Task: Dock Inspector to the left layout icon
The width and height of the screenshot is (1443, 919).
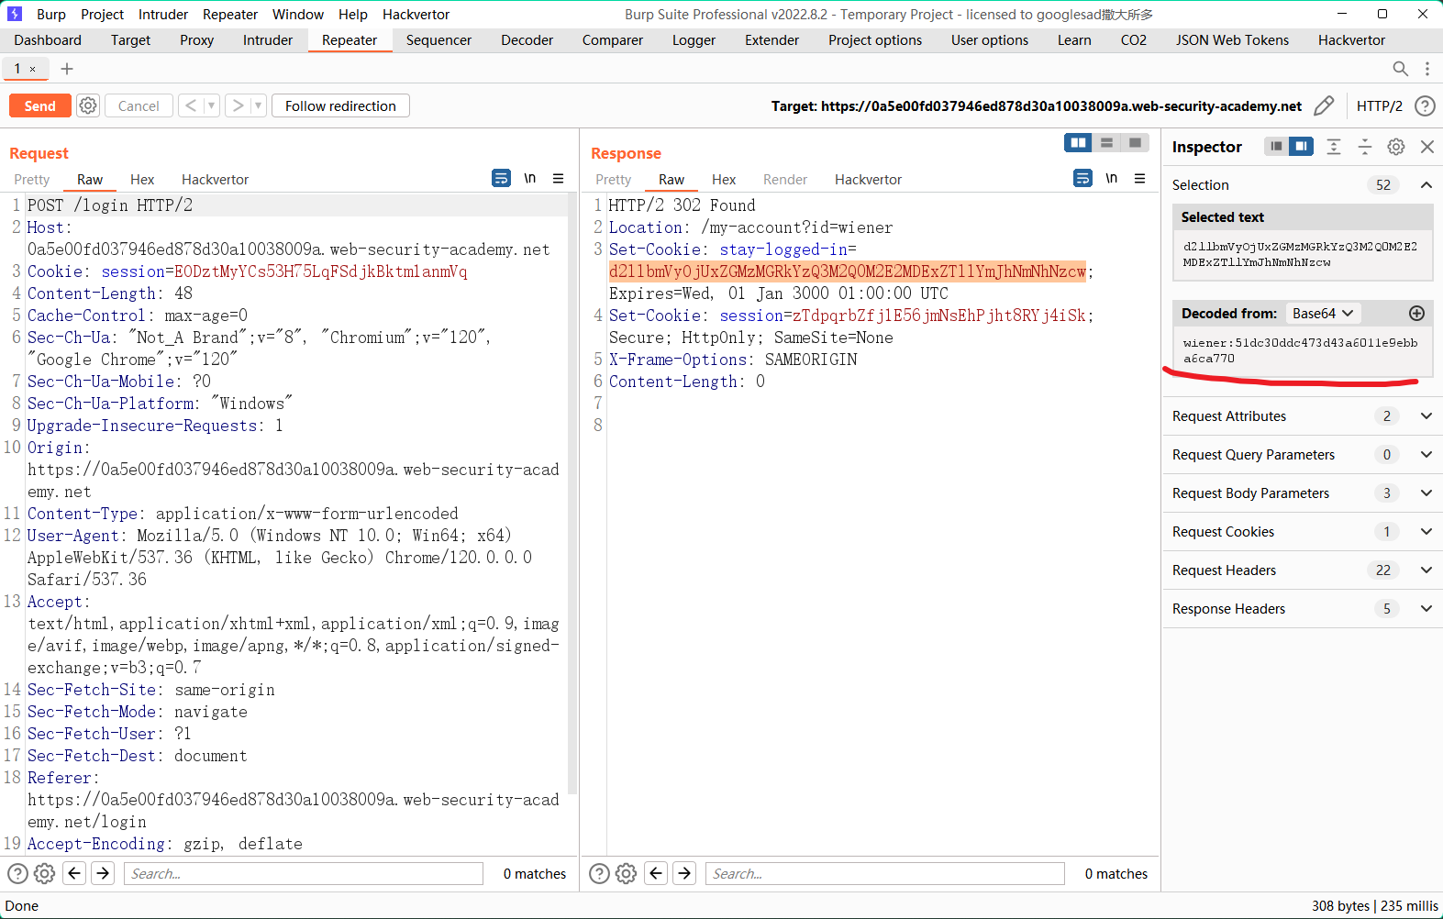Action: click(x=1276, y=146)
